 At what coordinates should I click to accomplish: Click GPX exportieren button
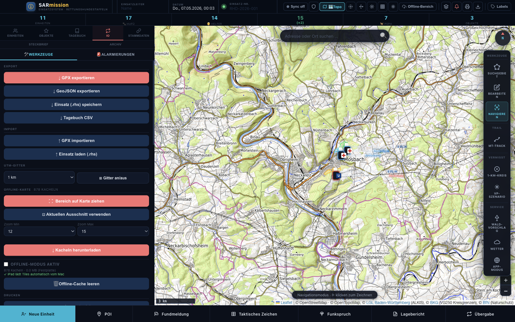76,78
